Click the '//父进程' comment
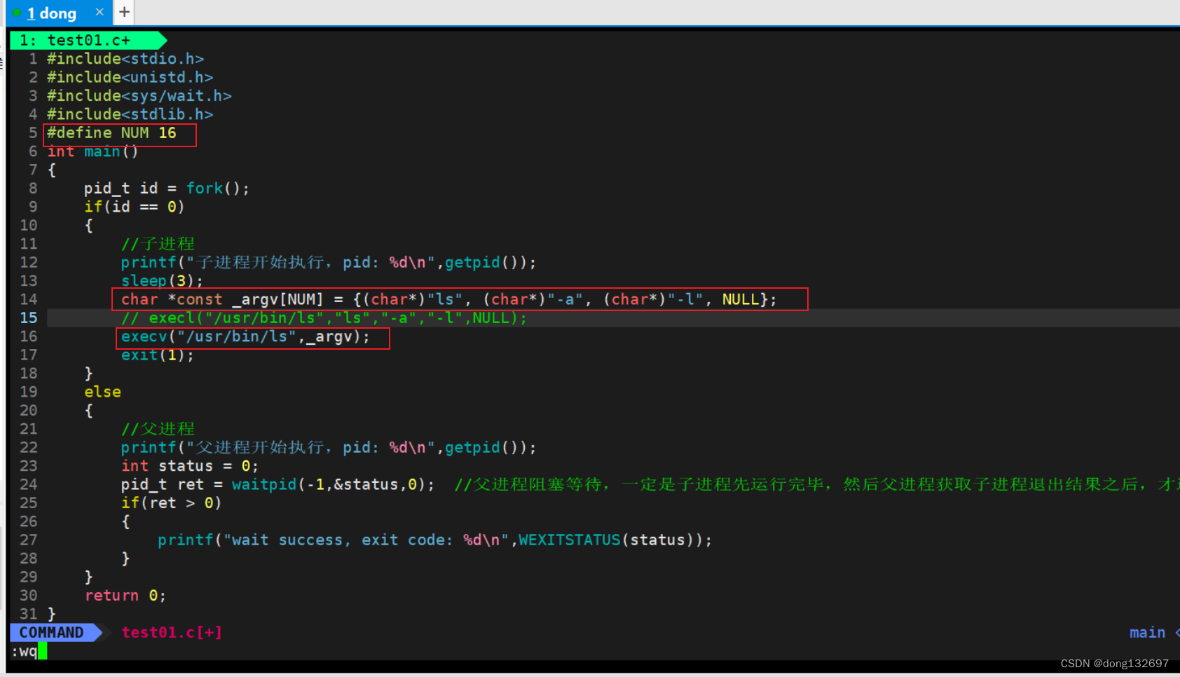 click(x=158, y=429)
